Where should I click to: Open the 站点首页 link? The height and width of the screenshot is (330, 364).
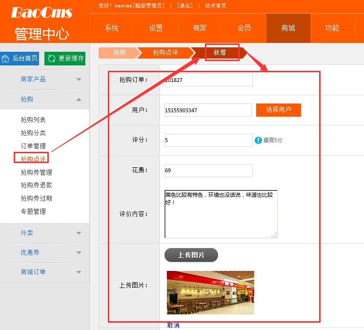(216, 5)
